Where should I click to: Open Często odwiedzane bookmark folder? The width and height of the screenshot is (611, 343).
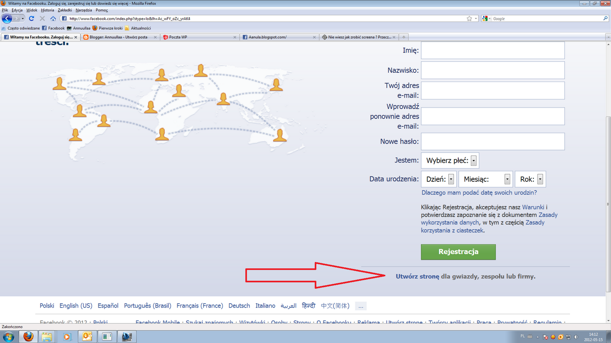click(x=21, y=28)
